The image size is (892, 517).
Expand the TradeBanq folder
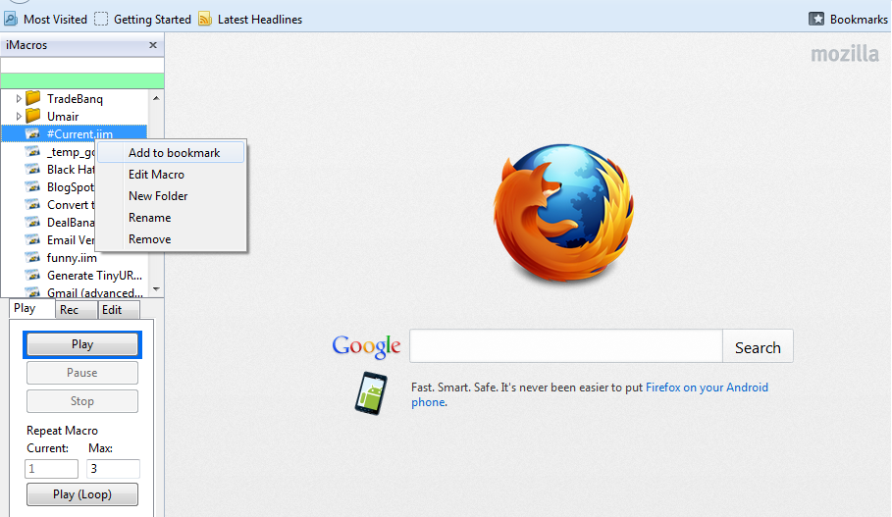pos(19,98)
